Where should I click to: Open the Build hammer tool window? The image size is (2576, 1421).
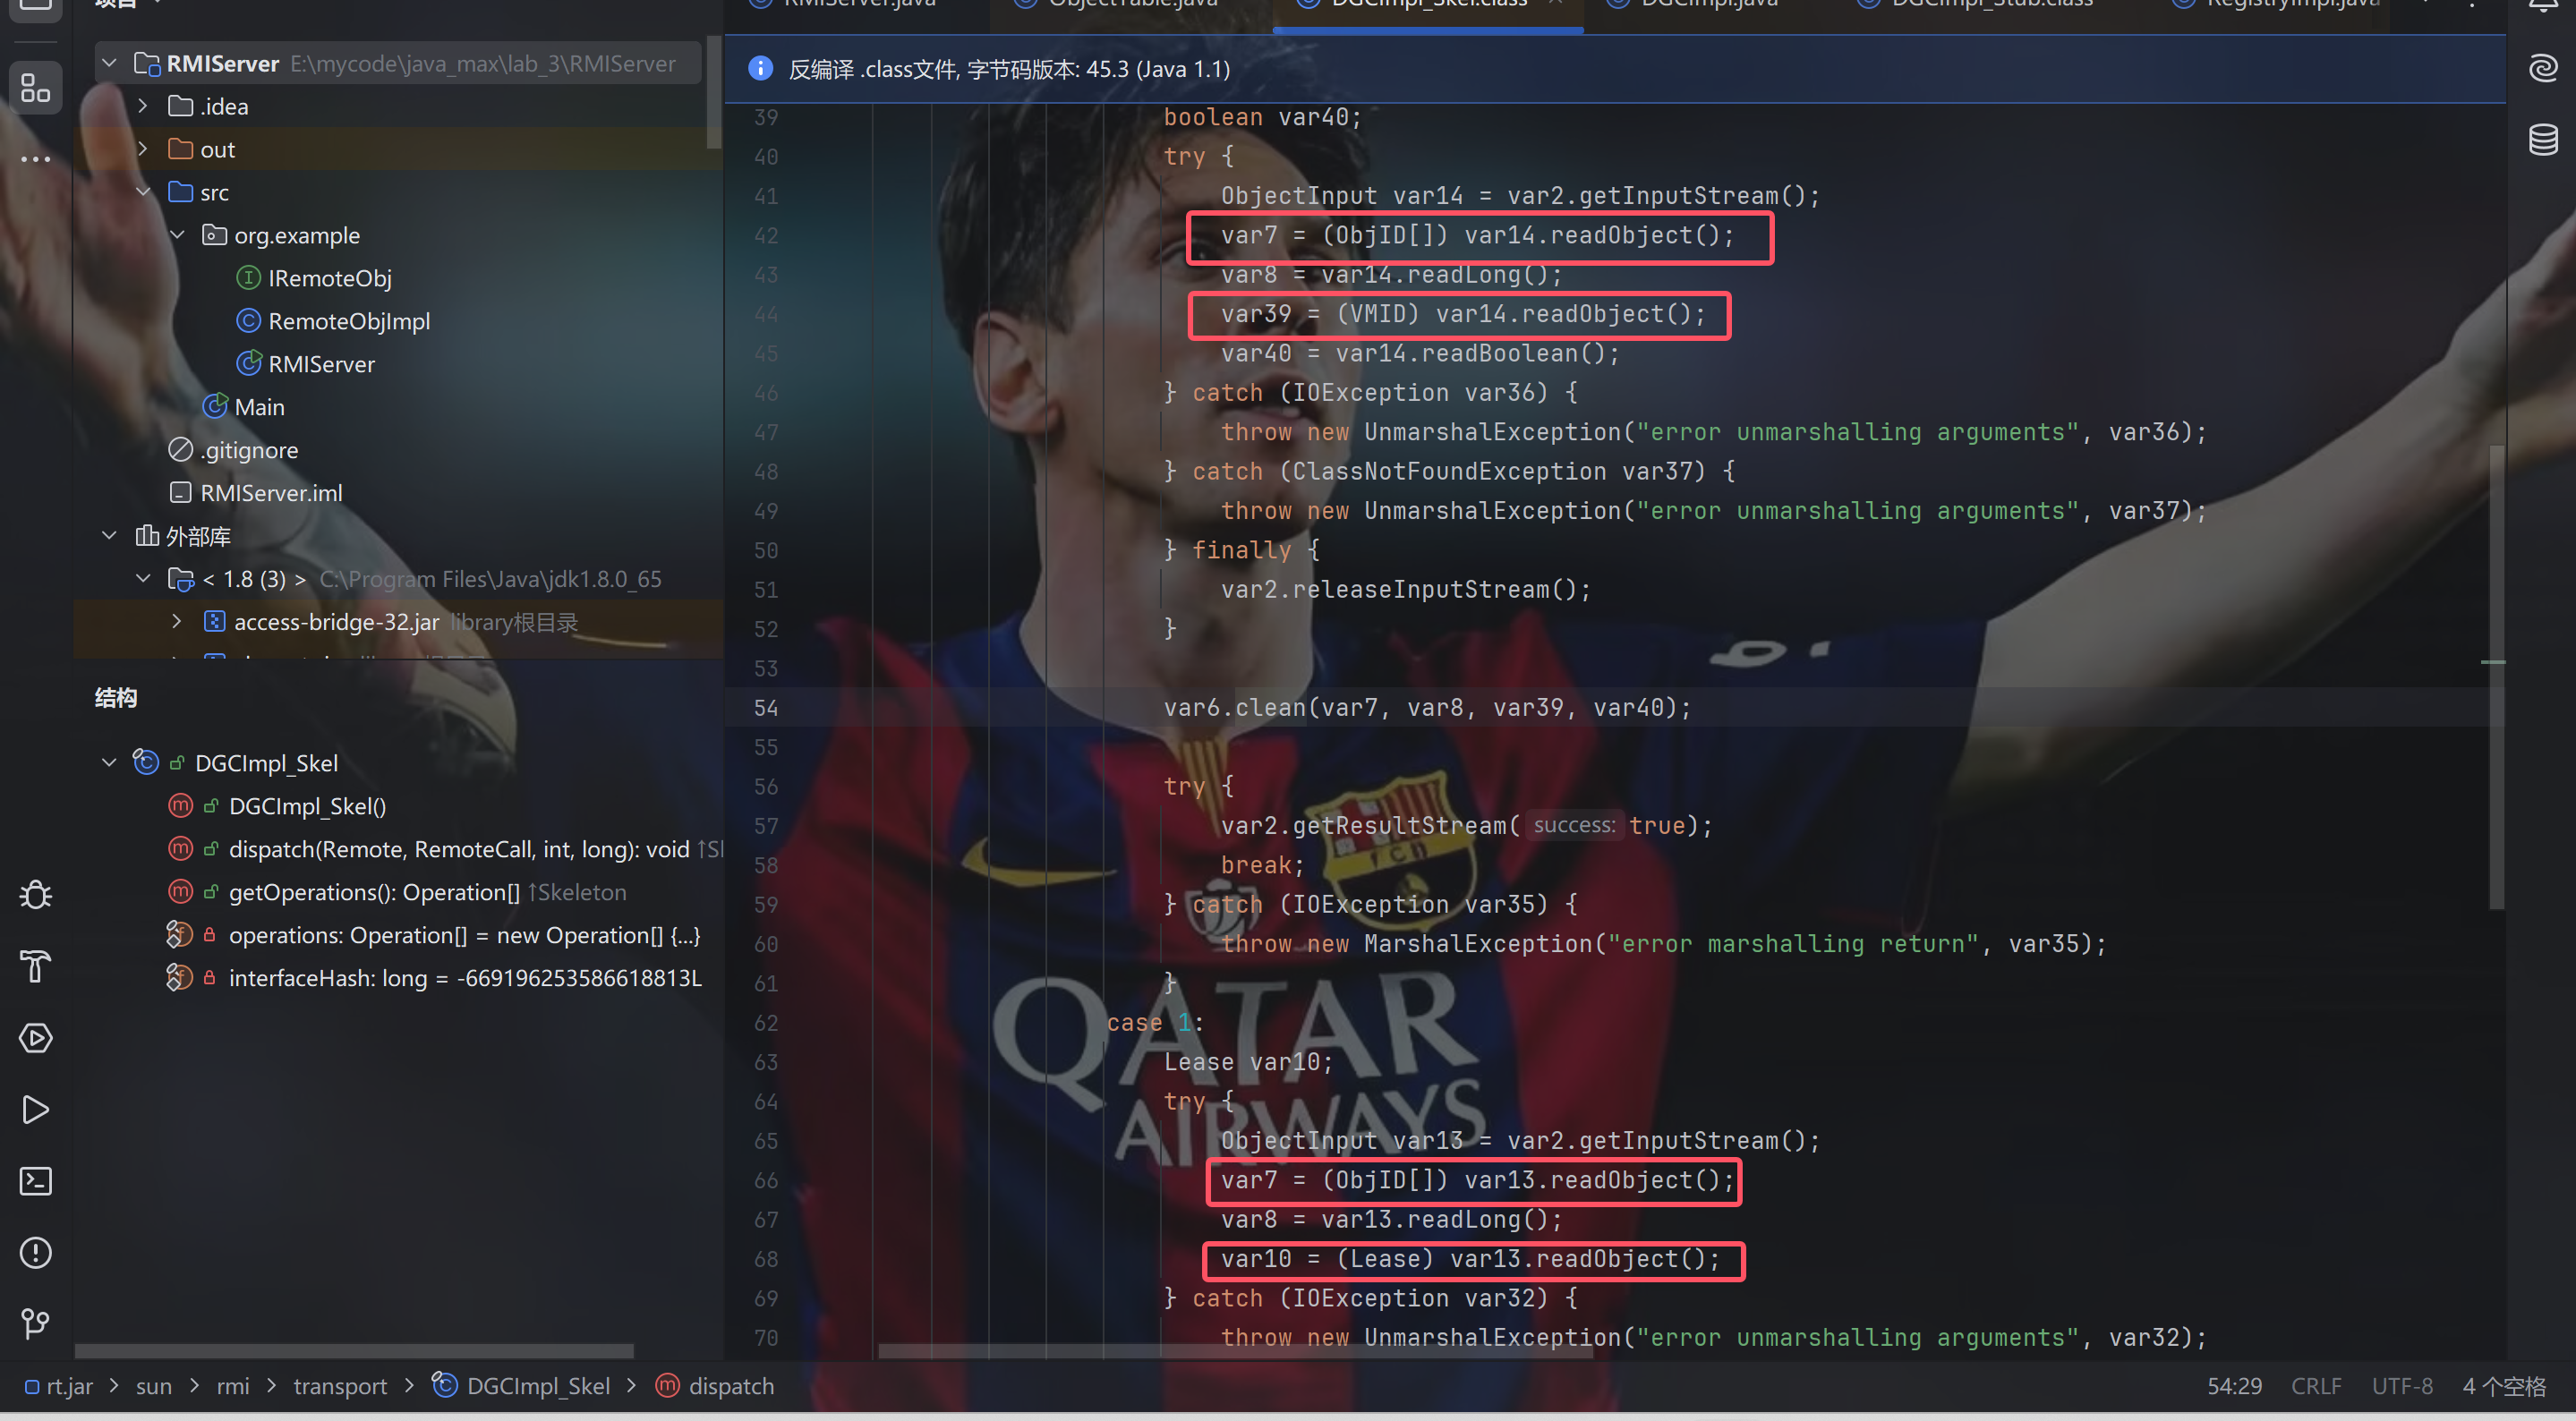(x=36, y=966)
